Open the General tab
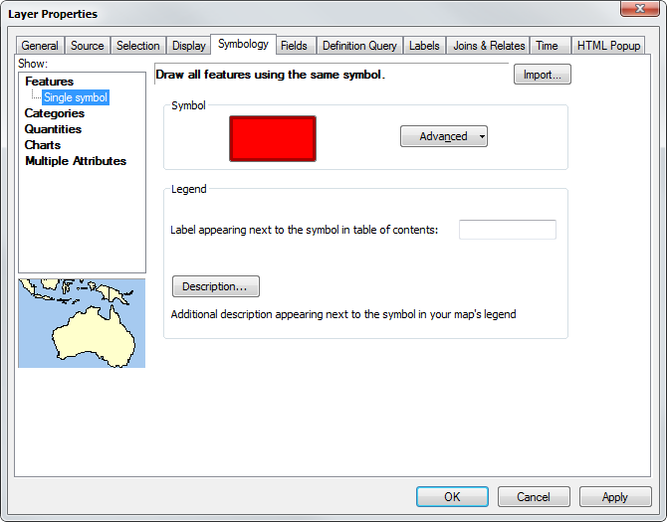 40,46
